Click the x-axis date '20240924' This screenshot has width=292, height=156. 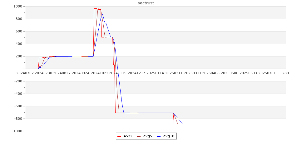tap(81, 73)
